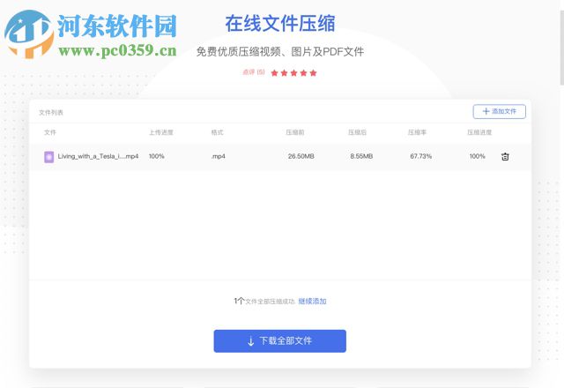Select file name Living_with_a_Tesla_i....mp4
Screen dimensions: 564x388
pos(98,156)
